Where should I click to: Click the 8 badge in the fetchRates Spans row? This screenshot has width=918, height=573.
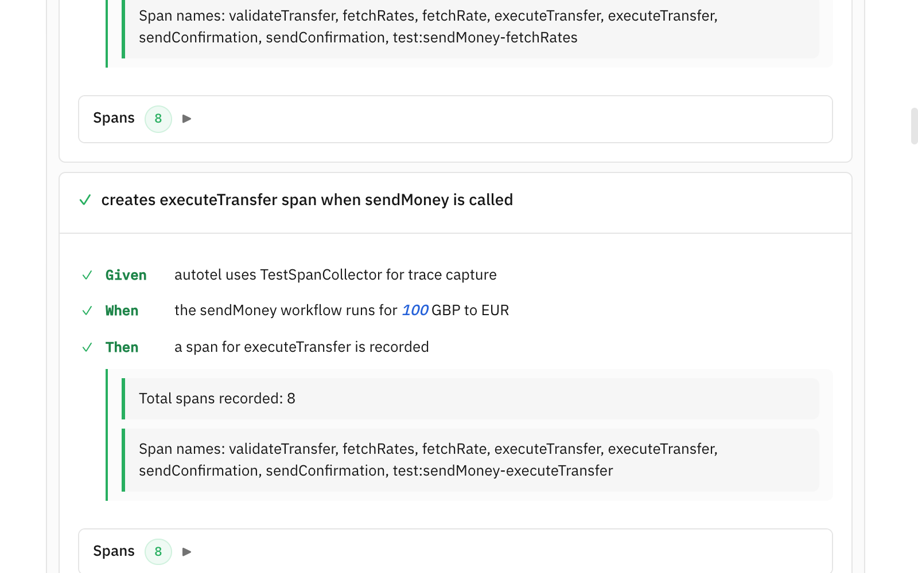(158, 119)
